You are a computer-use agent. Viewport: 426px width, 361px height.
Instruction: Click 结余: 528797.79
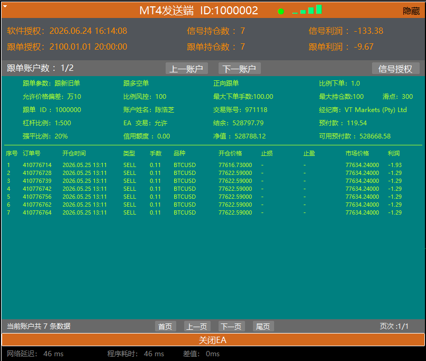239,123
